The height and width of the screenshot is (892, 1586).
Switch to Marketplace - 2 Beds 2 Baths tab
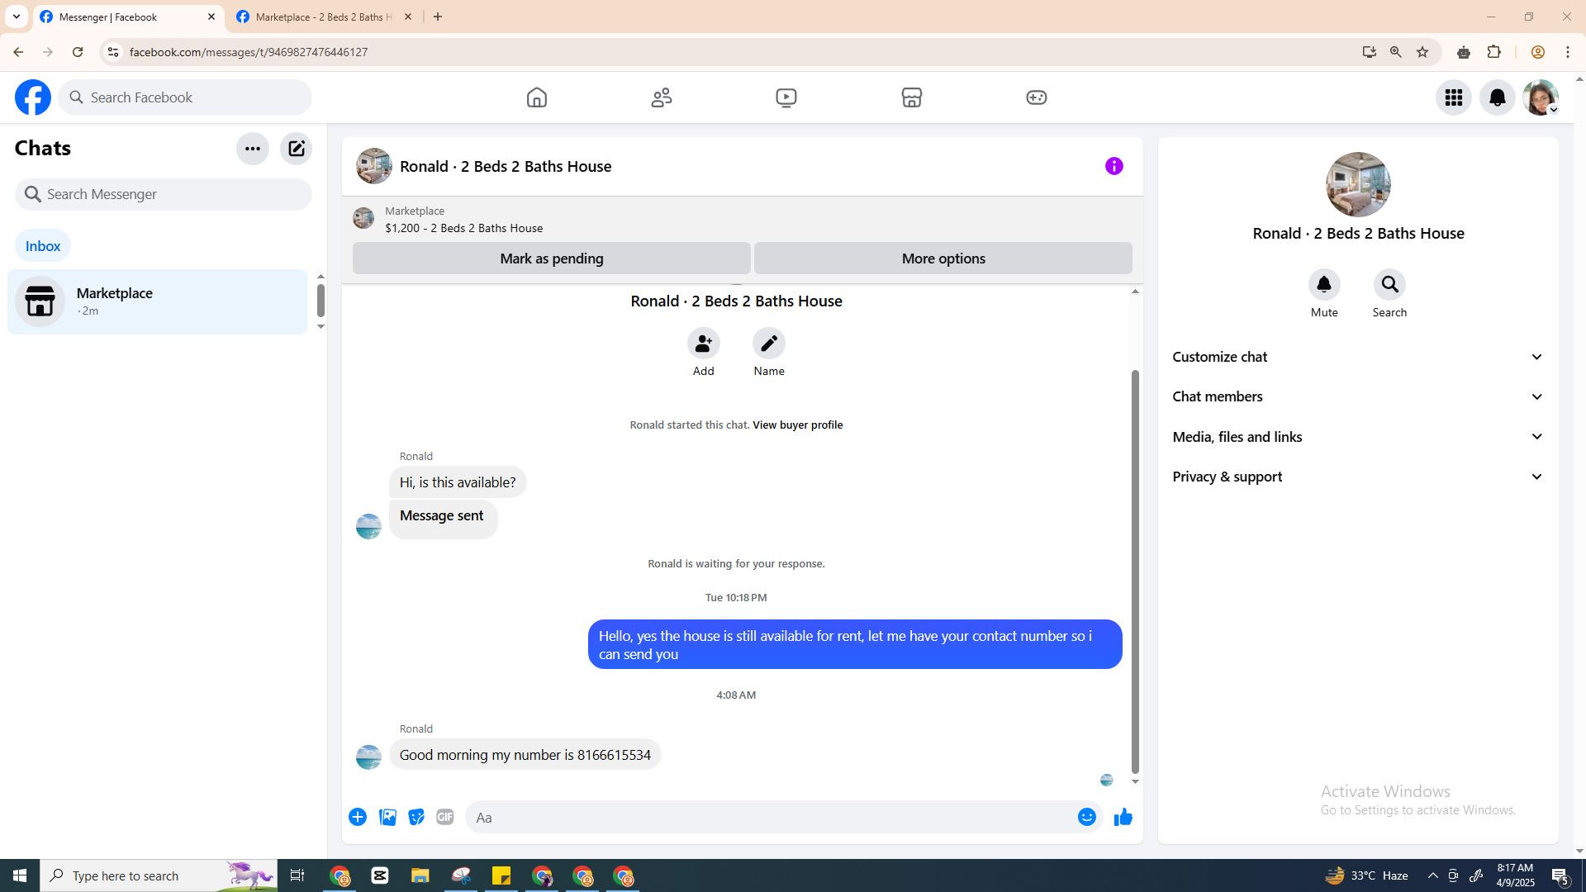click(x=325, y=17)
